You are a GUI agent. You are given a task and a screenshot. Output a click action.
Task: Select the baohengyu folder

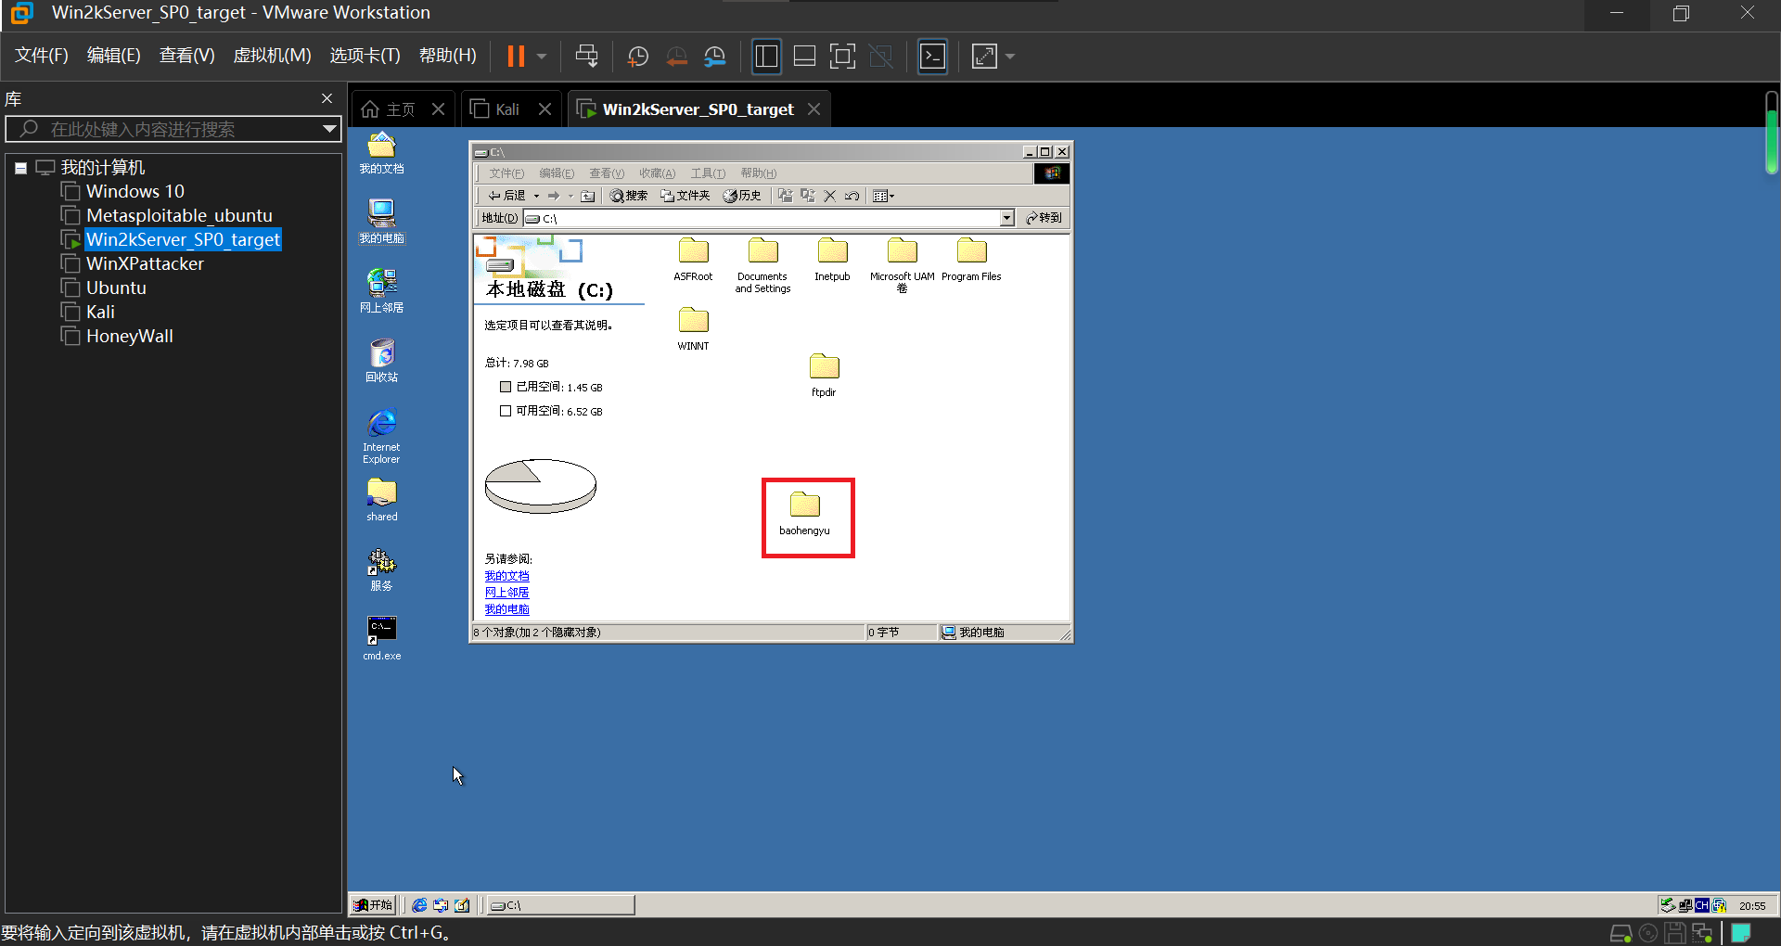804,515
